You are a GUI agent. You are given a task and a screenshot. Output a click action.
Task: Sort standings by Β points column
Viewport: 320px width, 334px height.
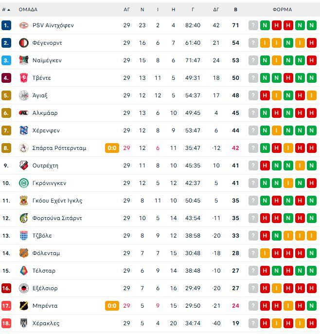coord(235,9)
